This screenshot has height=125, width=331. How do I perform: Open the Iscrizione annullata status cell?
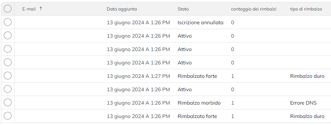(x=200, y=23)
